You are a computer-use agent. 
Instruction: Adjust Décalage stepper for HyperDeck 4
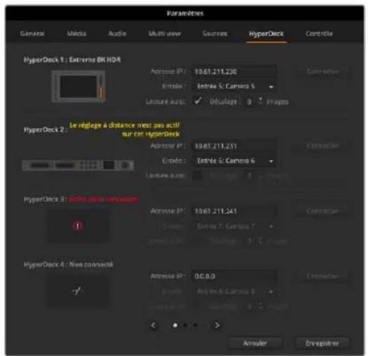[260, 306]
